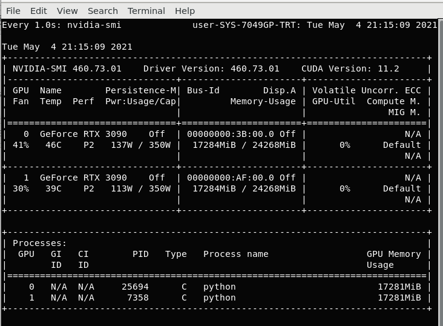Click 'CUDA Version: 11.2' text
This screenshot has width=443, height=326.
point(350,68)
